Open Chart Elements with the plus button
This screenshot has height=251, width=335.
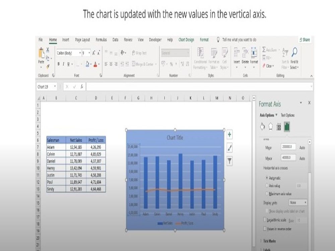pos(229,134)
